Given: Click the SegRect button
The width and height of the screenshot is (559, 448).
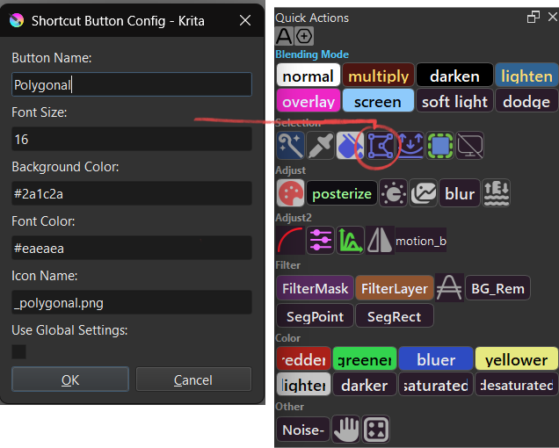Looking at the screenshot, I should pyautogui.click(x=395, y=315).
